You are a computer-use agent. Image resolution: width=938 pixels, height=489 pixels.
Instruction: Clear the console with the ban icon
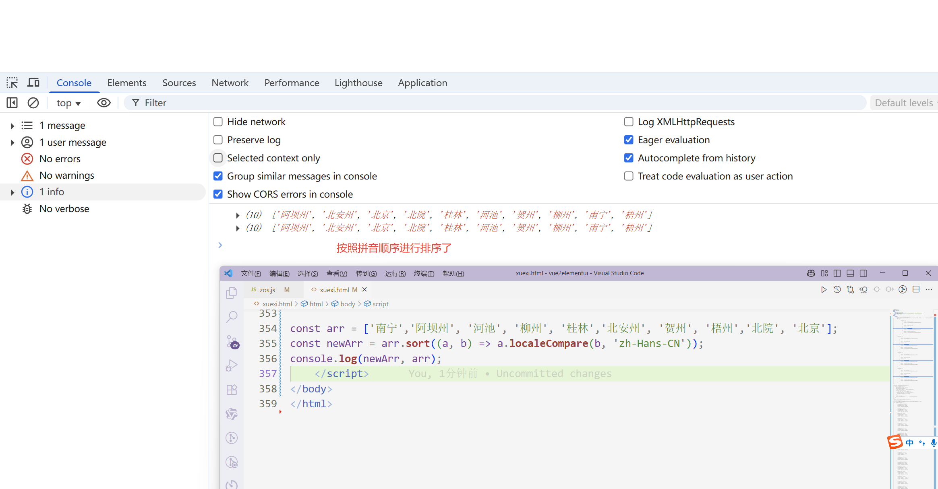[33, 103]
